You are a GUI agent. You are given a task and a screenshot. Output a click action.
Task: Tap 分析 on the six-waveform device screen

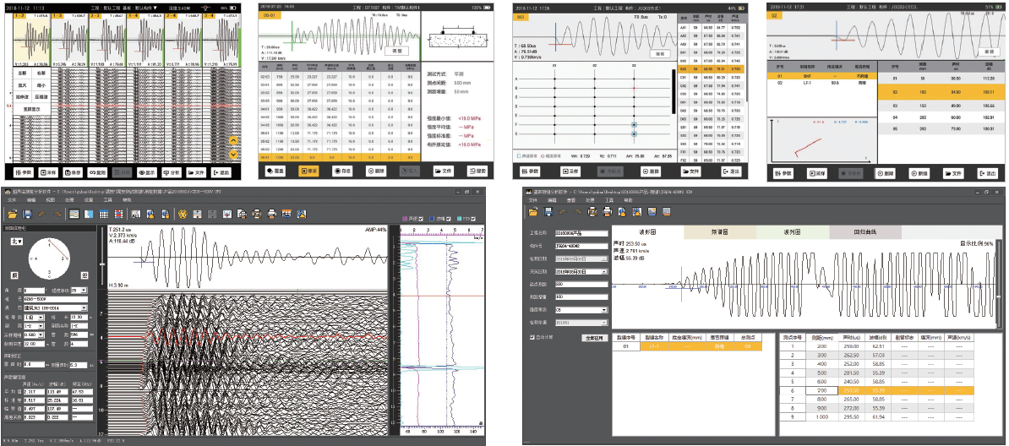[x=172, y=172]
